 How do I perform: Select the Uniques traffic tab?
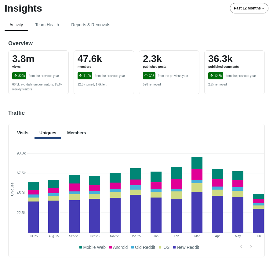[48, 133]
